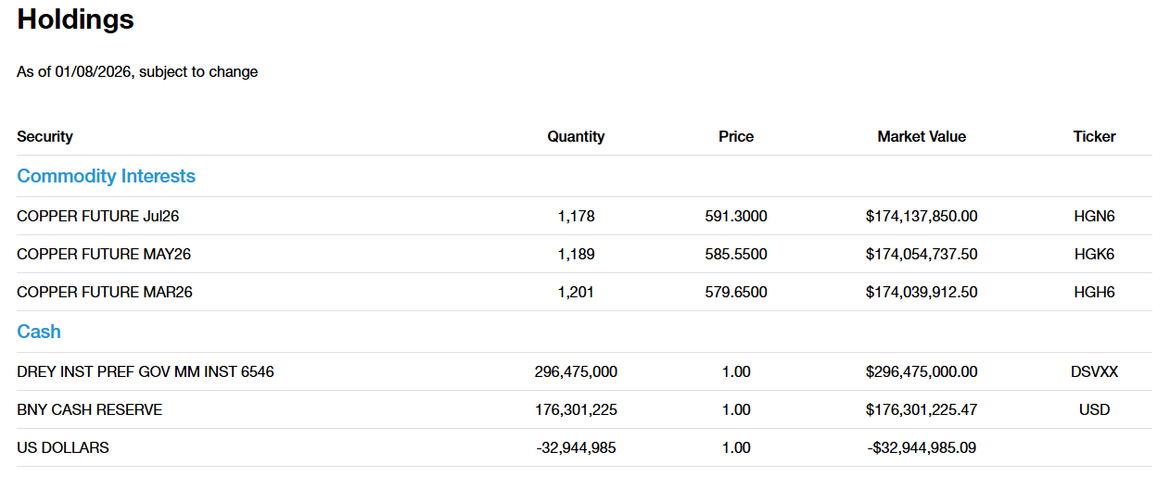The width and height of the screenshot is (1170, 477).
Task: Click the DSVXX ticker symbol
Action: (1094, 371)
